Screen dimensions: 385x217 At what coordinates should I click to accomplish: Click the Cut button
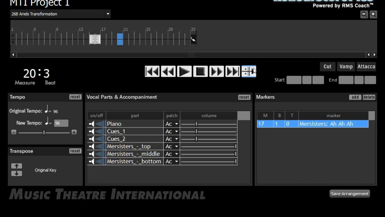[x=328, y=67]
